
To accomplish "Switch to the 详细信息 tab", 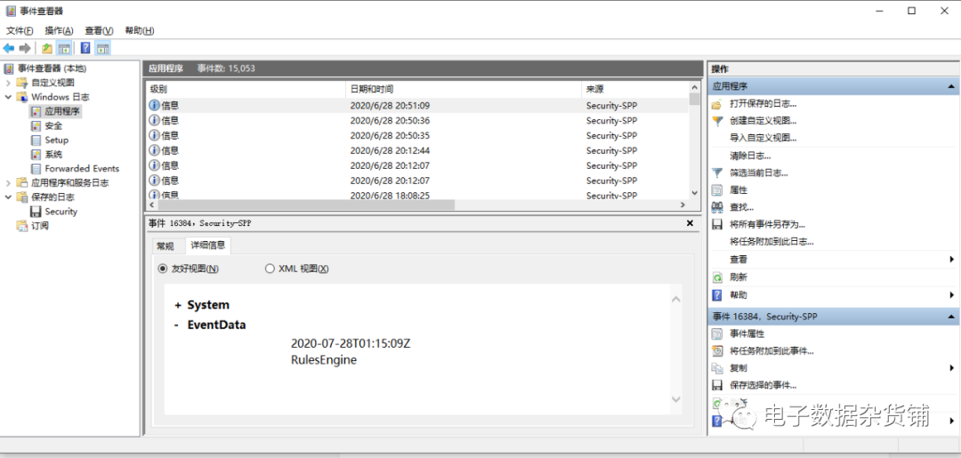I will [207, 245].
